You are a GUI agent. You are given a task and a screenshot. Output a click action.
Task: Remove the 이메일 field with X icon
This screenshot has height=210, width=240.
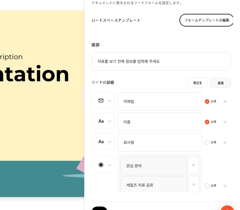pyautogui.click(x=225, y=102)
